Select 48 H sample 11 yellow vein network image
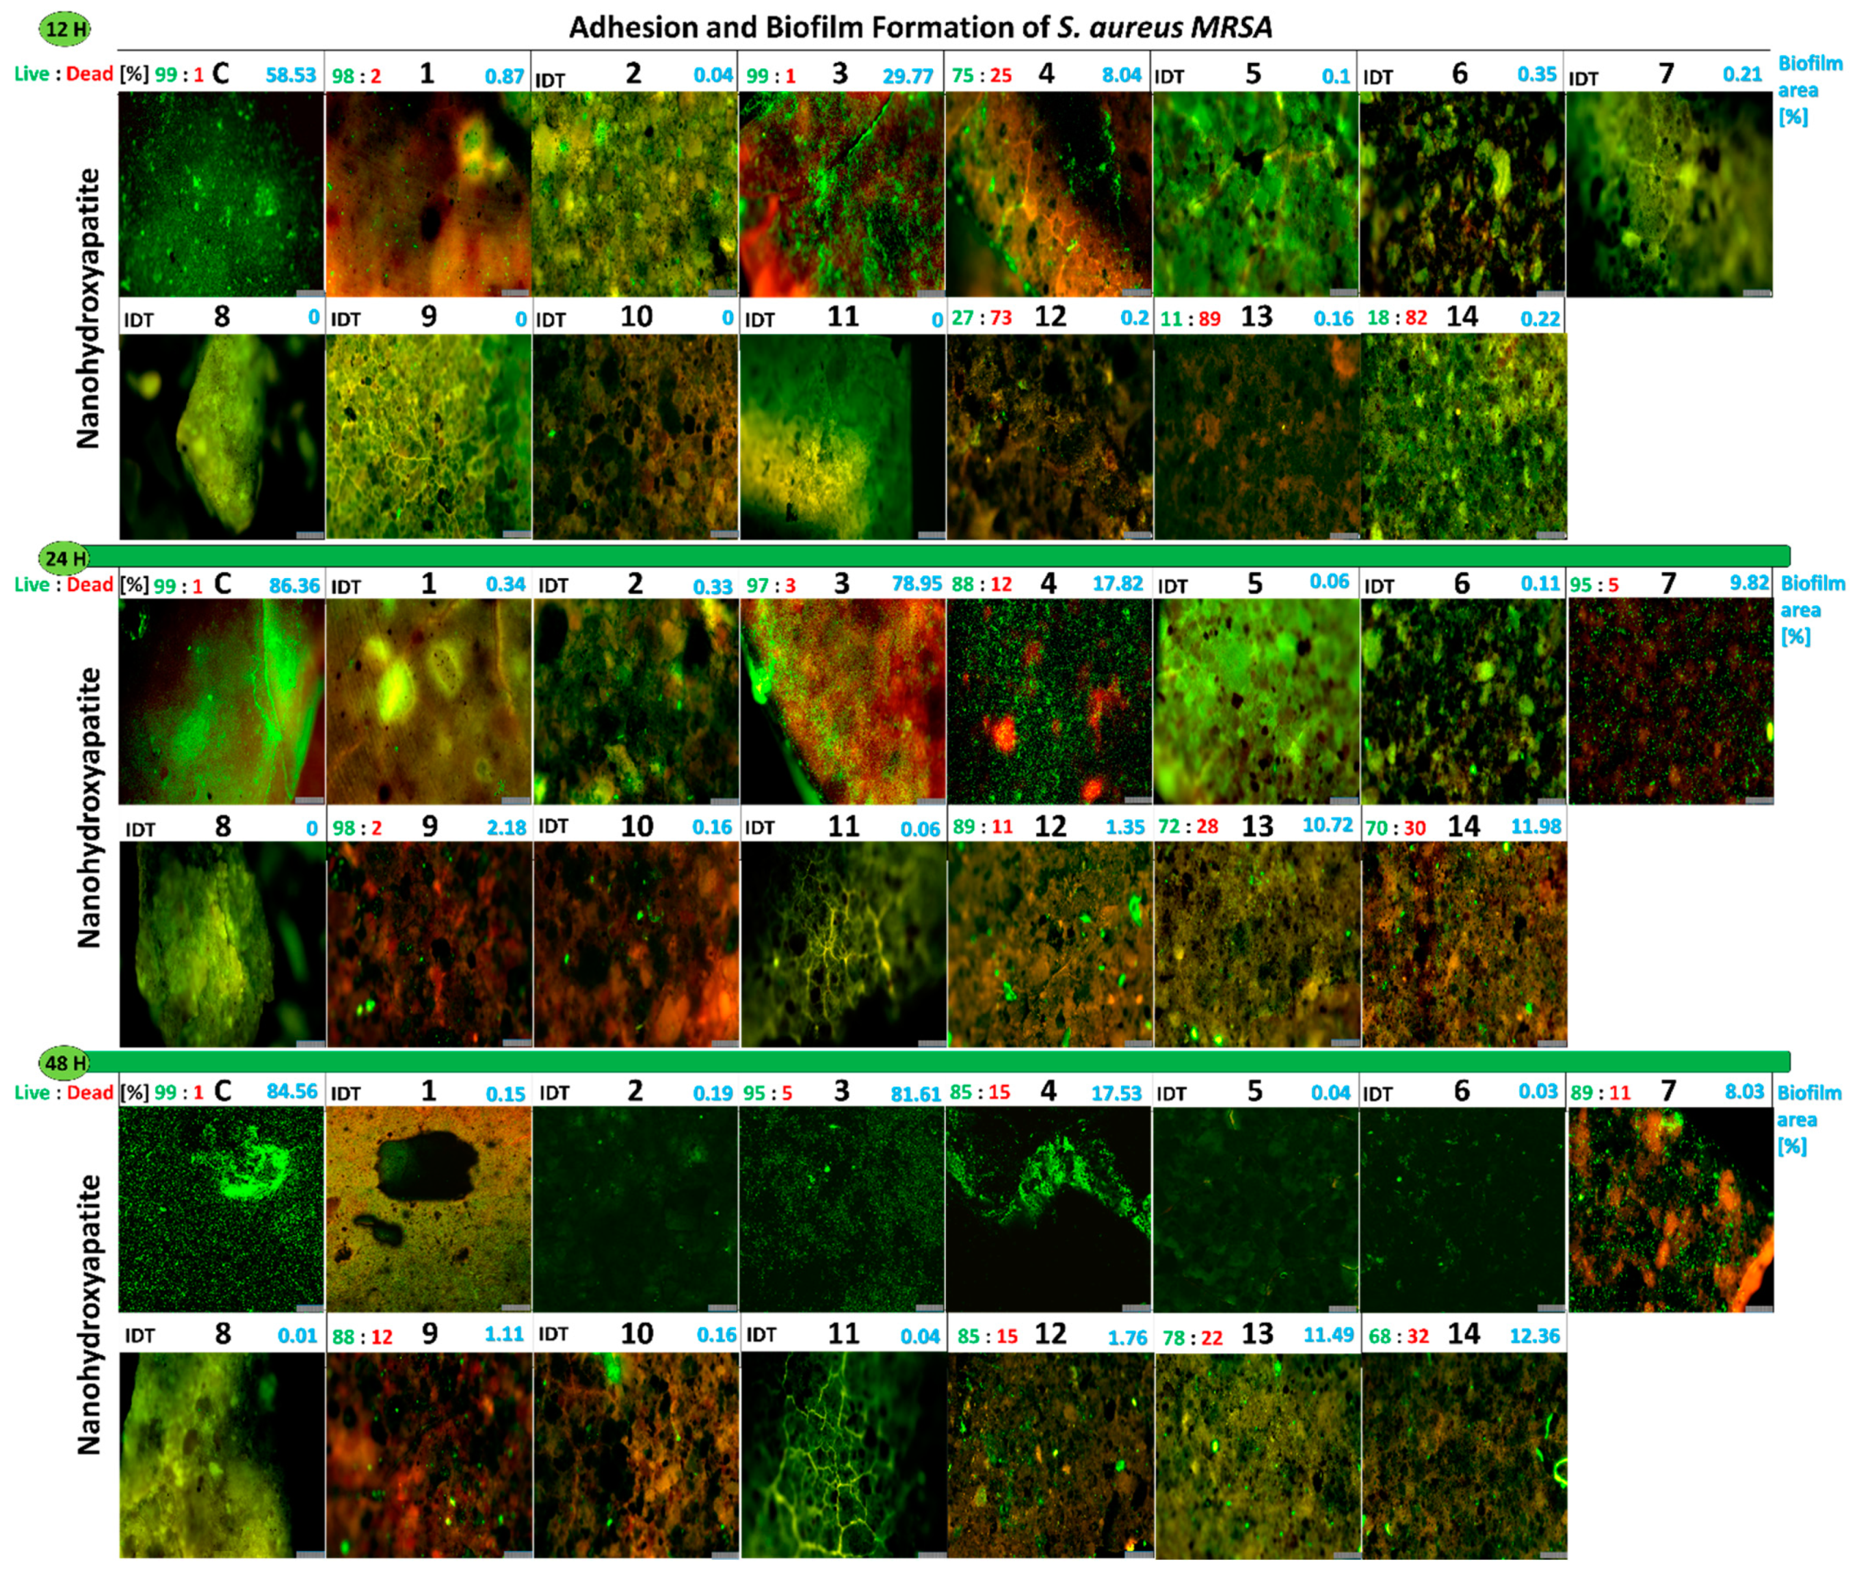The image size is (1857, 1575). (843, 1454)
